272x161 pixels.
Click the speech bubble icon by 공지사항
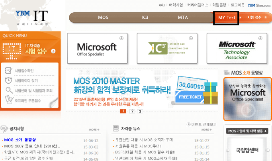[4, 129]
